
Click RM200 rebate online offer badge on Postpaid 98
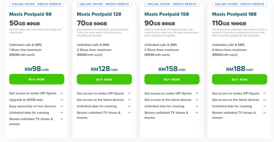point(37,4)
